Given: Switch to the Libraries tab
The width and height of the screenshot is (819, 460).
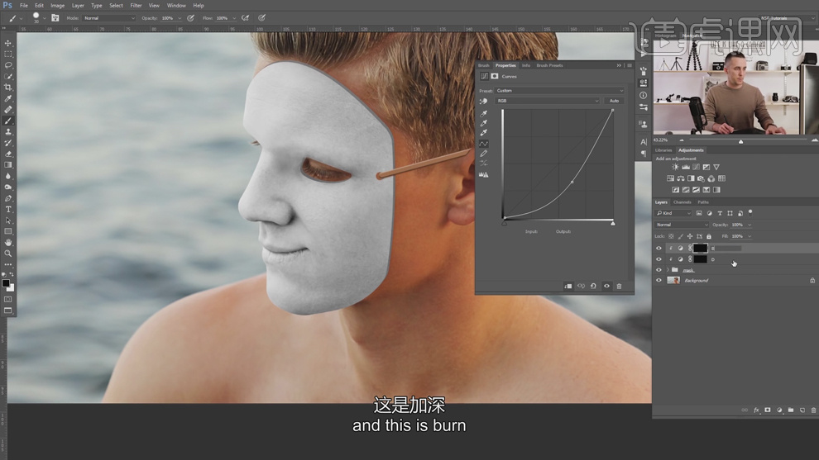Looking at the screenshot, I should 663,150.
